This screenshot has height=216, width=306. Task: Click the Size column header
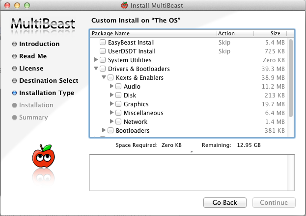(x=270, y=33)
